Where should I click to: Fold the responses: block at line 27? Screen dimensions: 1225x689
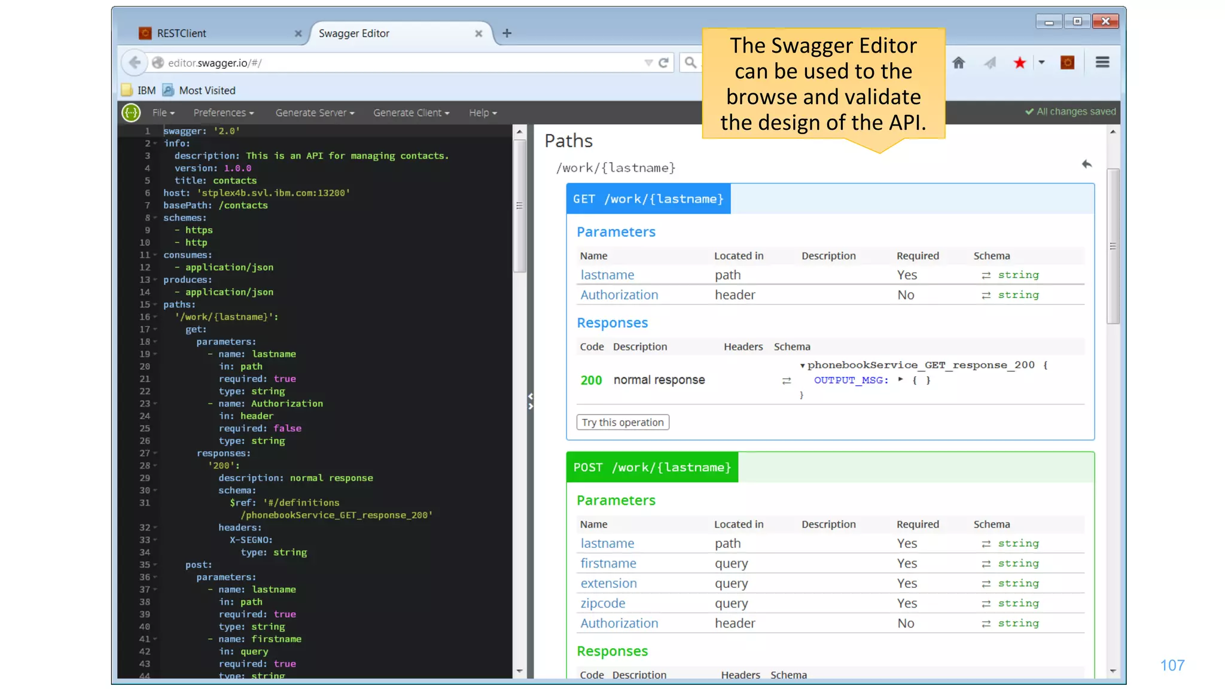pos(156,453)
